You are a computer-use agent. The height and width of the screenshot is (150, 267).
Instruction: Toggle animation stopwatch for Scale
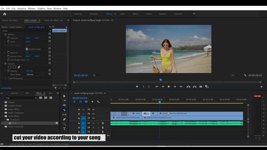[x=8, y=42]
